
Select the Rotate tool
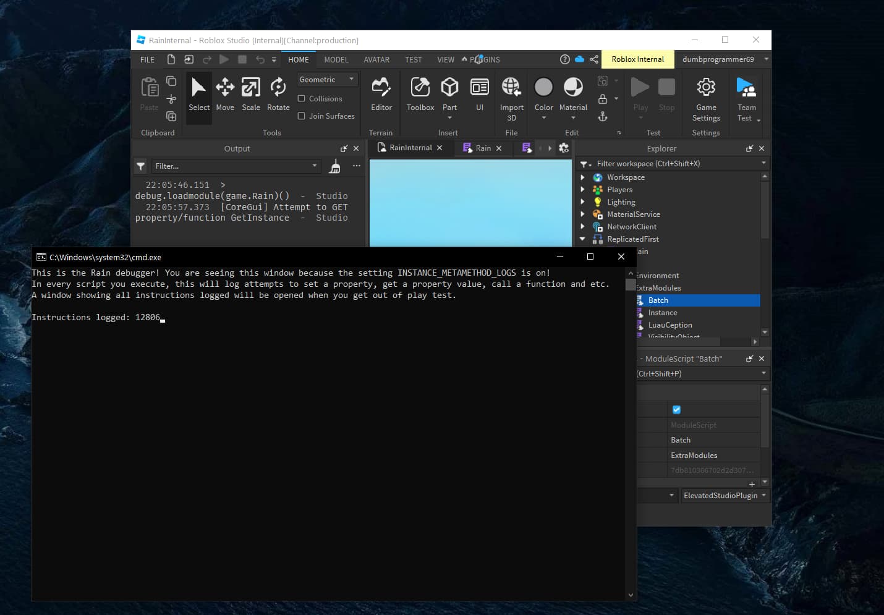(x=278, y=96)
